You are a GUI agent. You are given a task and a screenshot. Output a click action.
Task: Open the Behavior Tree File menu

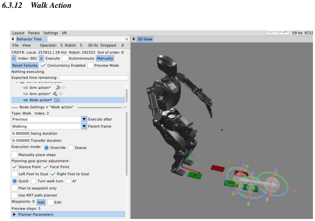click(x=15, y=45)
